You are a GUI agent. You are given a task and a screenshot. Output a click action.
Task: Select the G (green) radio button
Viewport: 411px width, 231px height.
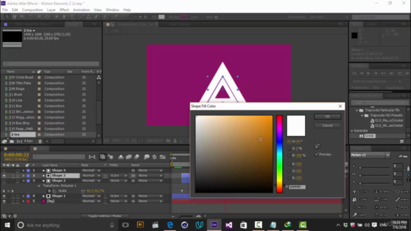(x=289, y=171)
